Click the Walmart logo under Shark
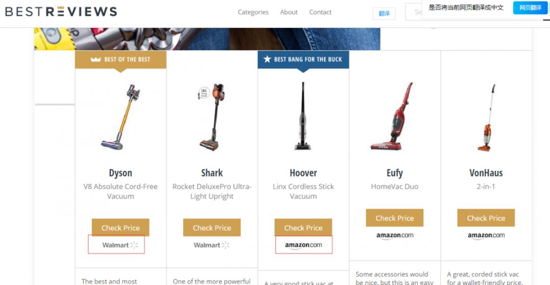 tap(211, 245)
